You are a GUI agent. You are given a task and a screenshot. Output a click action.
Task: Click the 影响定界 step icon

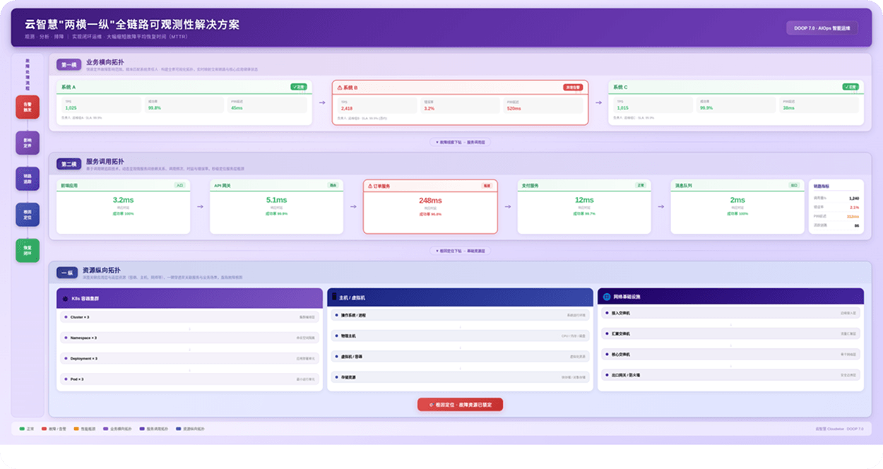click(x=27, y=143)
